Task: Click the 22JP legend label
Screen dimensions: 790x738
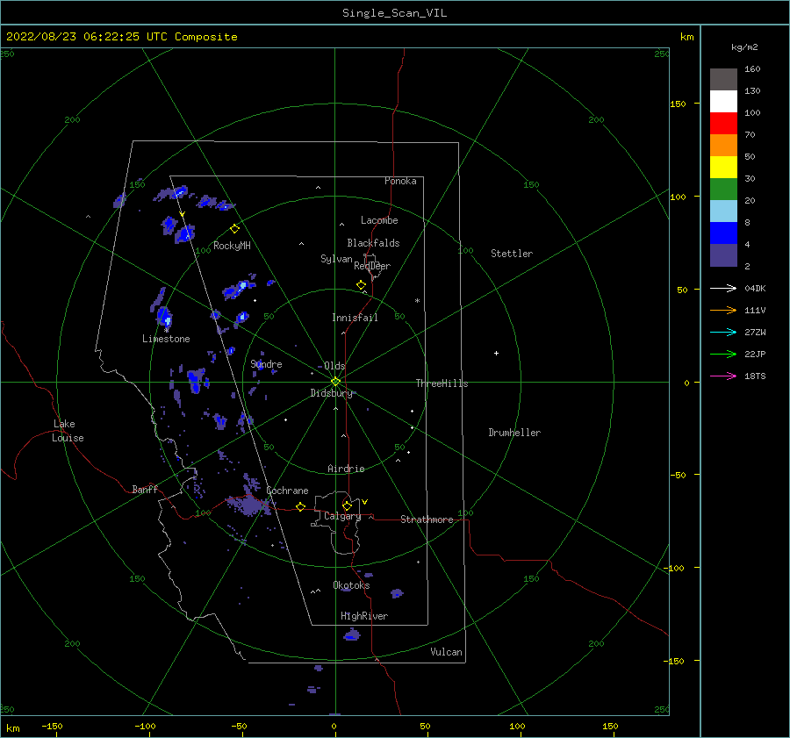Action: [x=755, y=355]
